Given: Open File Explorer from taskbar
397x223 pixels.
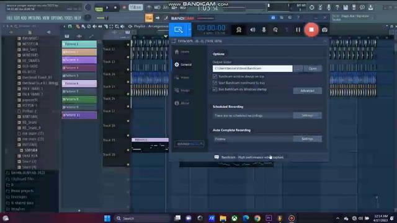Looking at the screenshot, I should [223, 218].
